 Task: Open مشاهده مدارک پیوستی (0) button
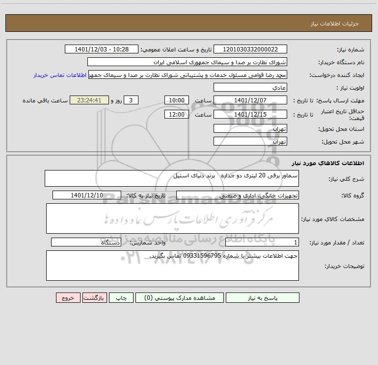(x=180, y=298)
